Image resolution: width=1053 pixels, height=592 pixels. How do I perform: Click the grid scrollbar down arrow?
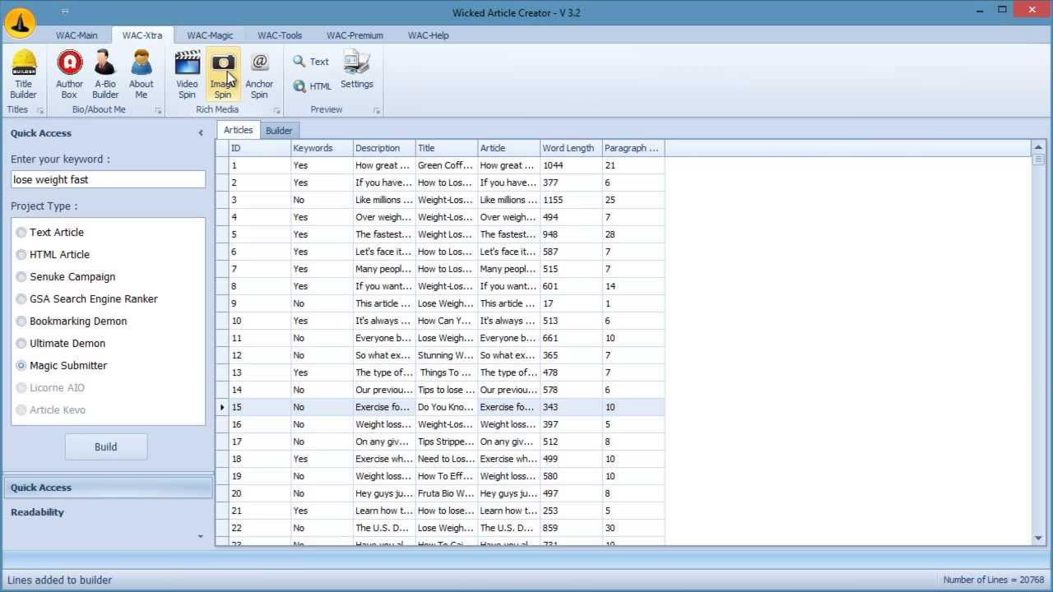[x=1038, y=538]
